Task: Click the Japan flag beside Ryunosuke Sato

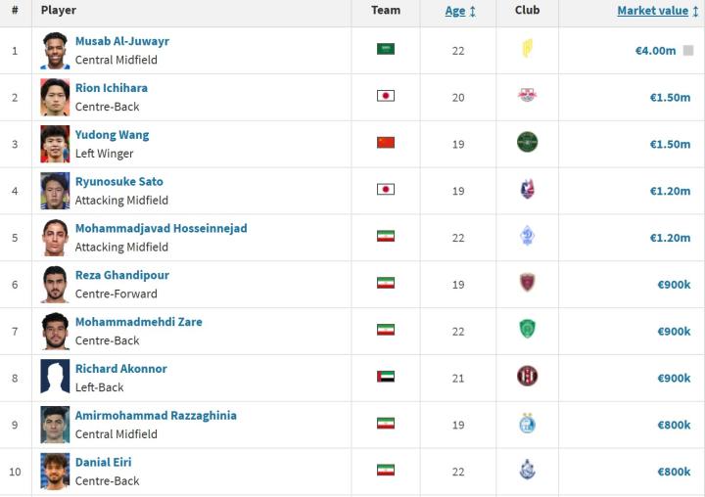Action: (386, 190)
